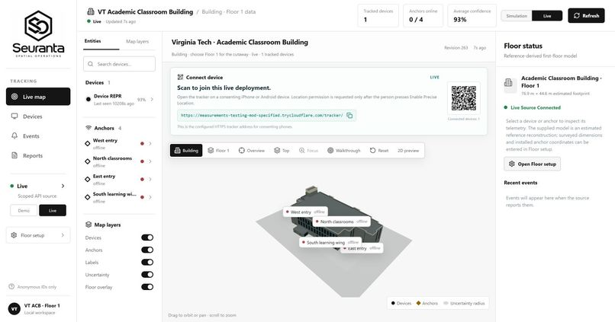Toggle the Labels map layer
The width and height of the screenshot is (615, 322).
[147, 262]
